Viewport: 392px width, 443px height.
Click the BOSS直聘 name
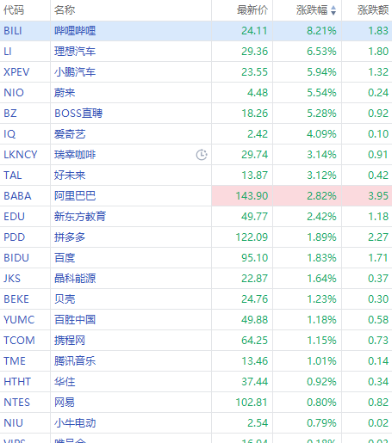pos(78,114)
